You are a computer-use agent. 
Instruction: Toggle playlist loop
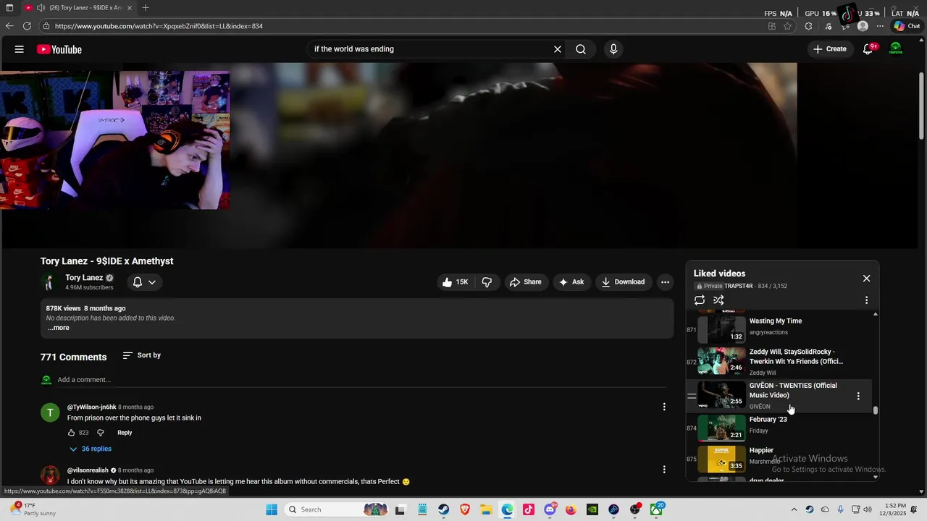click(x=700, y=300)
